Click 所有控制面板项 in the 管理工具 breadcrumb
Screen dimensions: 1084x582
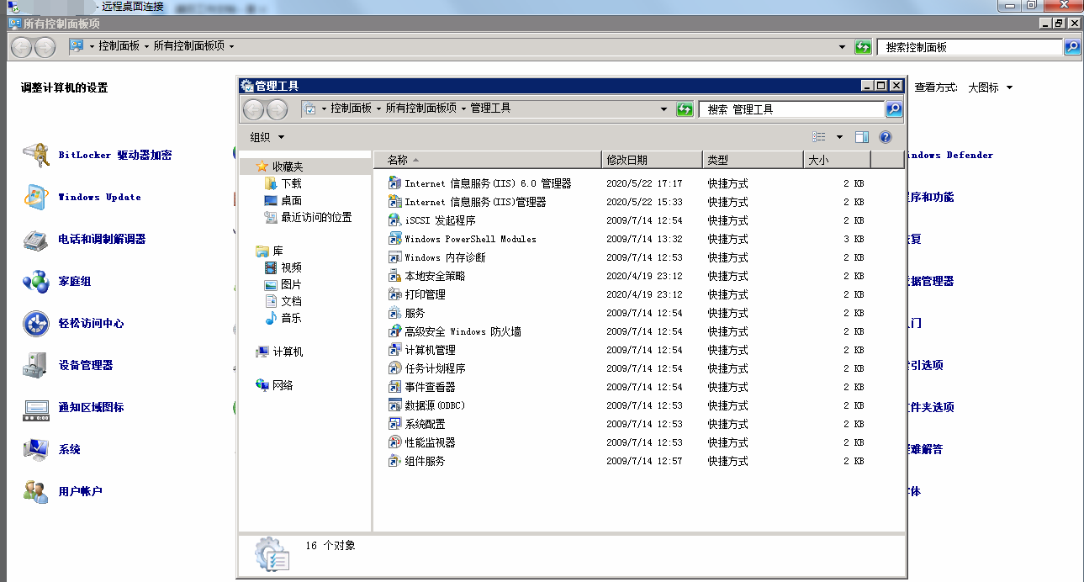[421, 108]
